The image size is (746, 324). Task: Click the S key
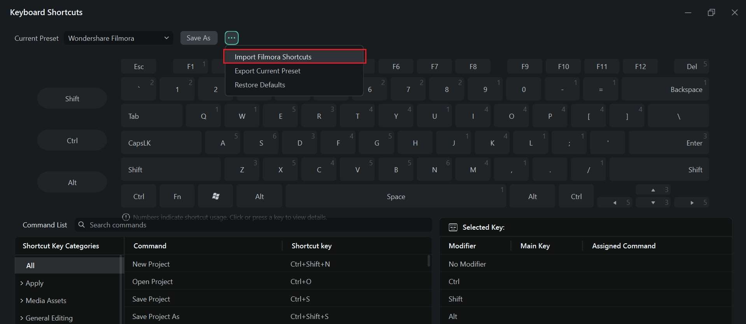(x=261, y=143)
